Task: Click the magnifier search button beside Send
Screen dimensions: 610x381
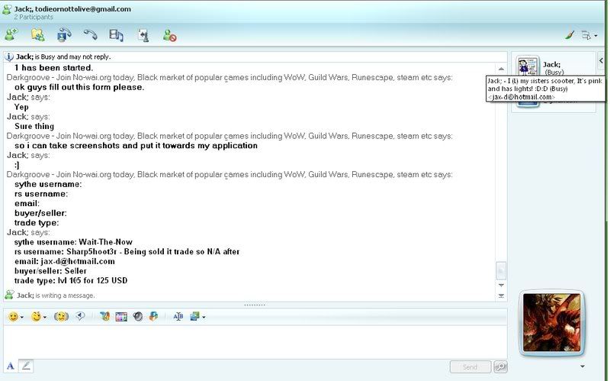Action: 500,366
